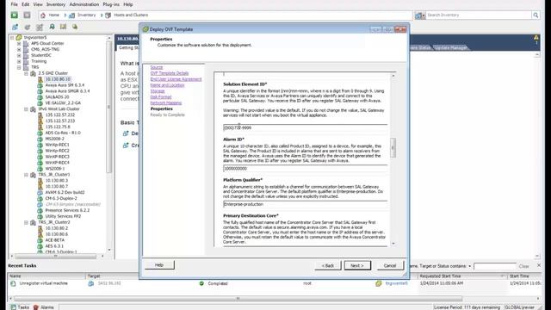551x310 pixels.
Task: Go to the Disk Format step link
Action: 161,97
